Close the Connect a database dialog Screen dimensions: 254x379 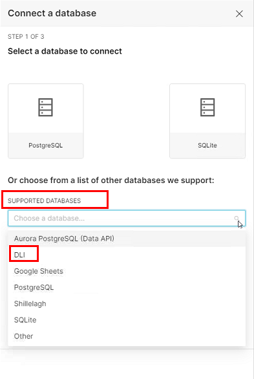pyautogui.click(x=239, y=14)
